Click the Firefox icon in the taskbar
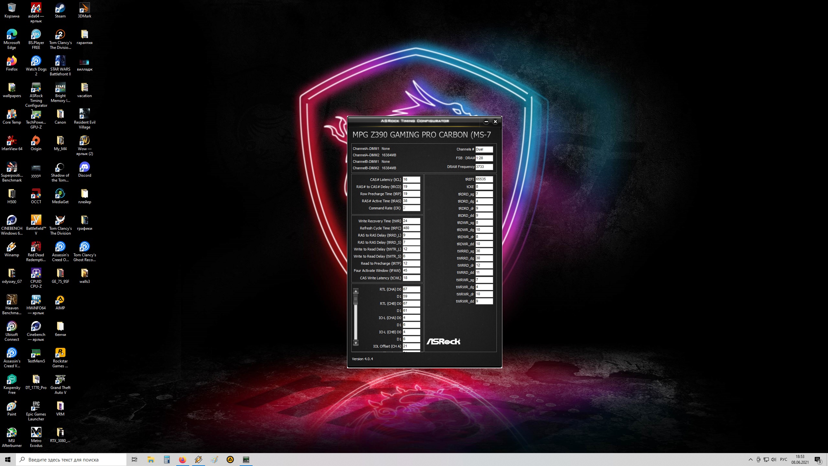The height and width of the screenshot is (466, 828). point(182,460)
